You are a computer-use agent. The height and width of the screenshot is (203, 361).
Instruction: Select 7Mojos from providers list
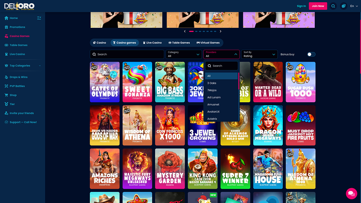(212, 90)
